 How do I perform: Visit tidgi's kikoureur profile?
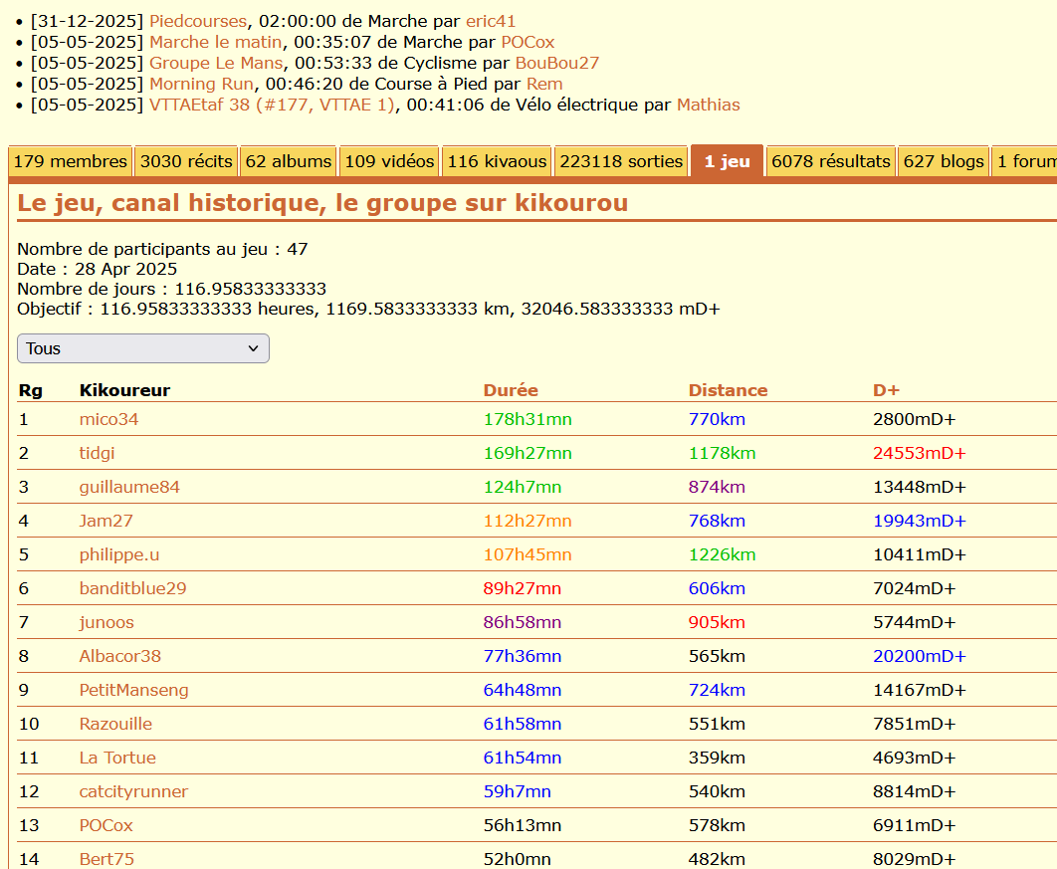[97, 453]
